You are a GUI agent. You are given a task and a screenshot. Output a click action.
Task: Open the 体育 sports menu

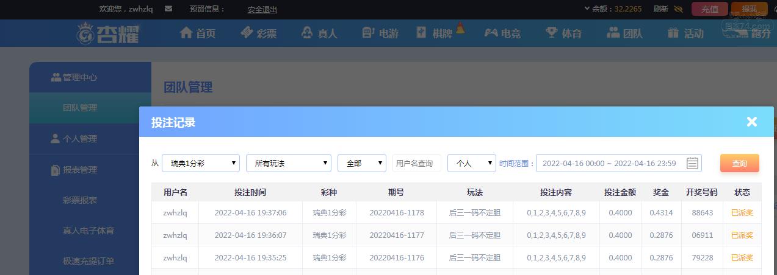pos(563,33)
